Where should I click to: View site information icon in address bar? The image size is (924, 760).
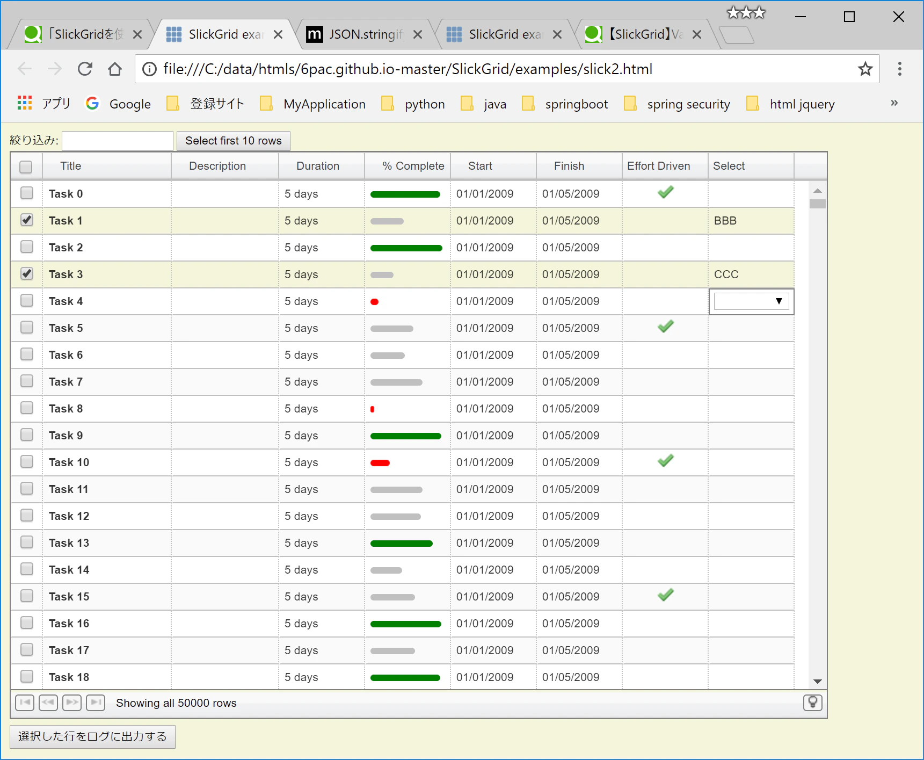point(149,69)
